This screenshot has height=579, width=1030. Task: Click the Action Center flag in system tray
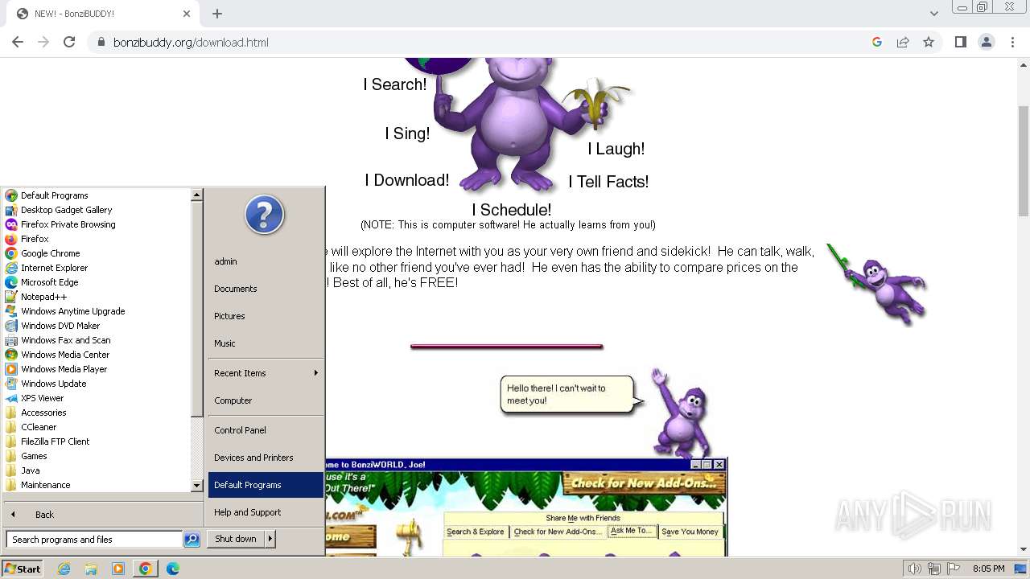point(954,569)
